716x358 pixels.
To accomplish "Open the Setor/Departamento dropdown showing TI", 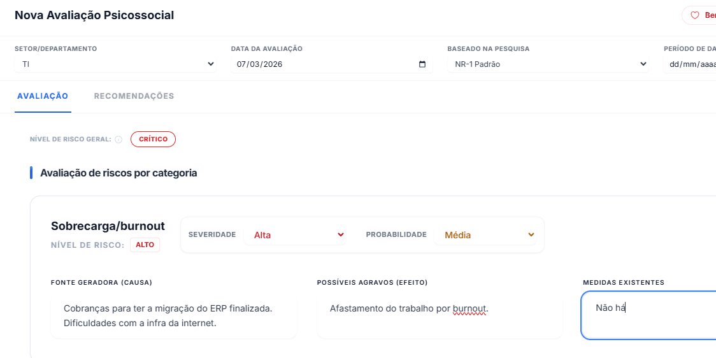I will [115, 64].
